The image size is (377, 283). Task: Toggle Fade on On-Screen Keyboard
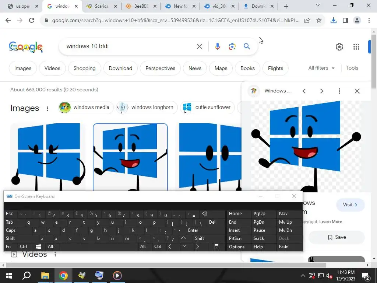click(289, 247)
